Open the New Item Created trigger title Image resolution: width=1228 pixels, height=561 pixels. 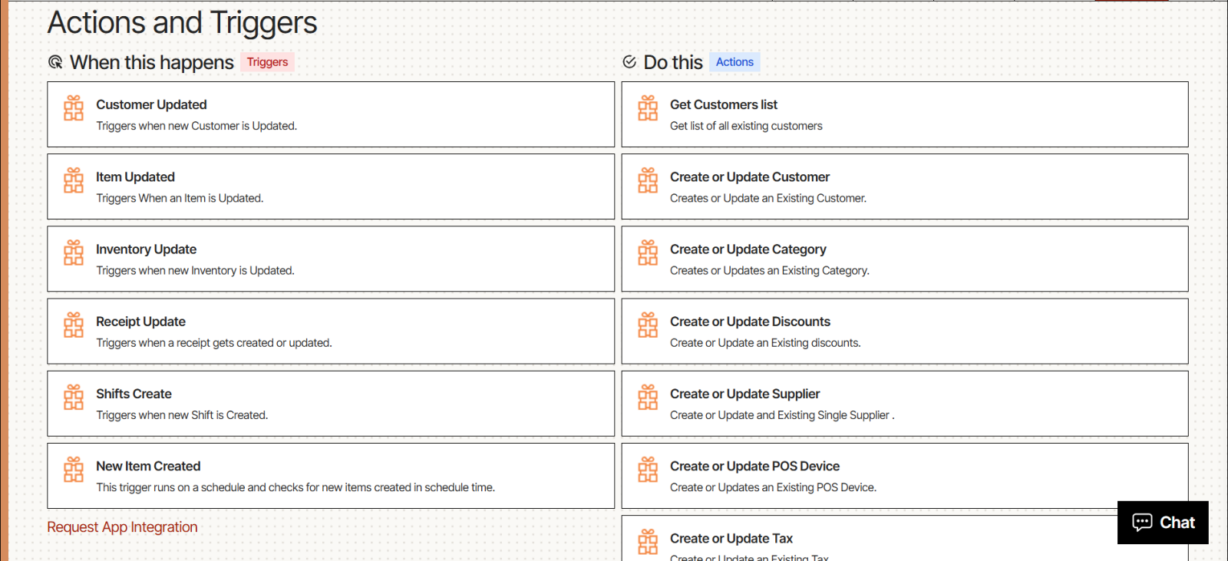point(148,467)
